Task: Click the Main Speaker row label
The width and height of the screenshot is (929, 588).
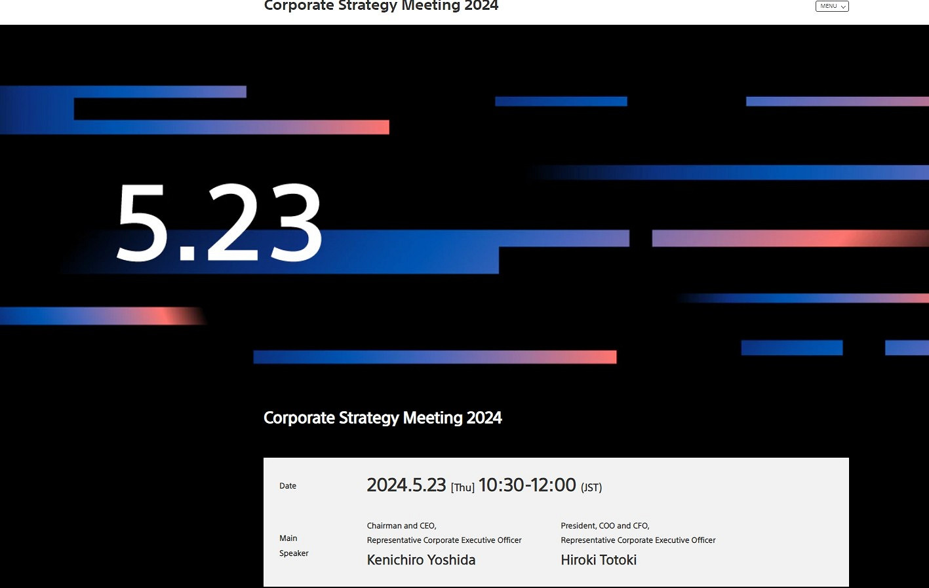Action: click(x=293, y=545)
